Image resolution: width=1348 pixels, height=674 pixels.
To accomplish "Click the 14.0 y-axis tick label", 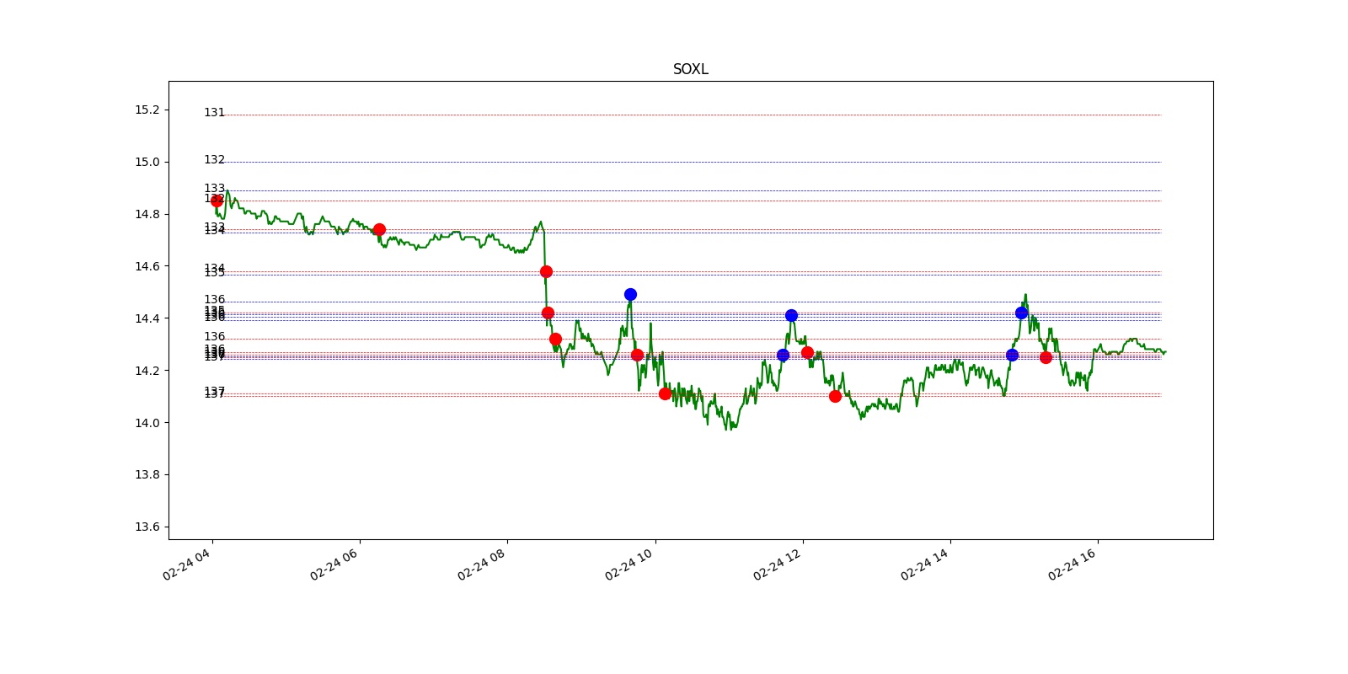I will tap(147, 423).
